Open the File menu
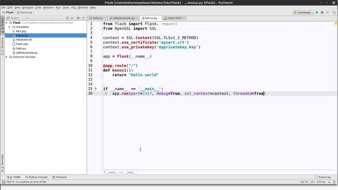Image resolution: width=338 pixels, height=190 pixels. coord(3,7)
